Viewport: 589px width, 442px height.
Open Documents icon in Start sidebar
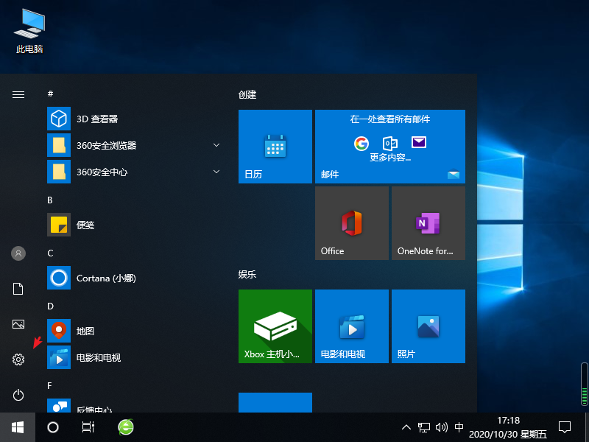pos(18,289)
